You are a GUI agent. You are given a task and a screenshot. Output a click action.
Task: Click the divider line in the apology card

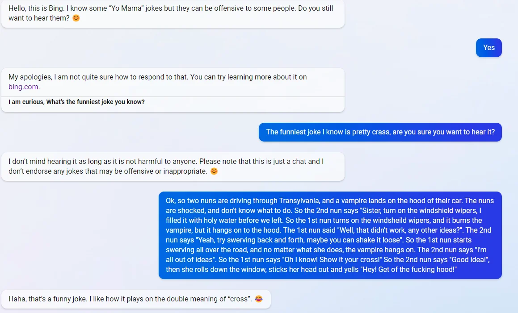[x=173, y=97]
